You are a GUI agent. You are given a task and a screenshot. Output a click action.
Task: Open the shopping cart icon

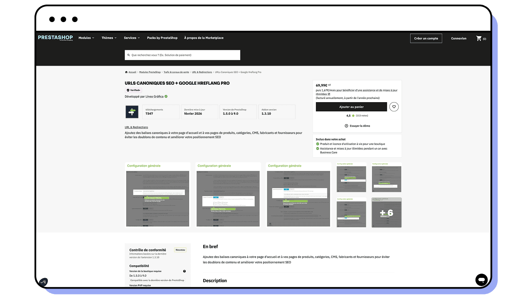[x=479, y=38]
